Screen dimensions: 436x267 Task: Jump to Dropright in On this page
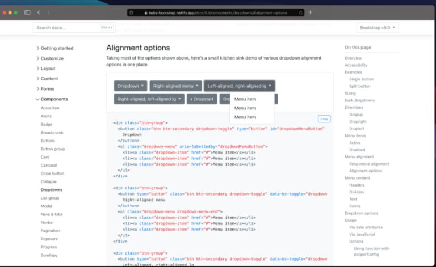point(358,121)
